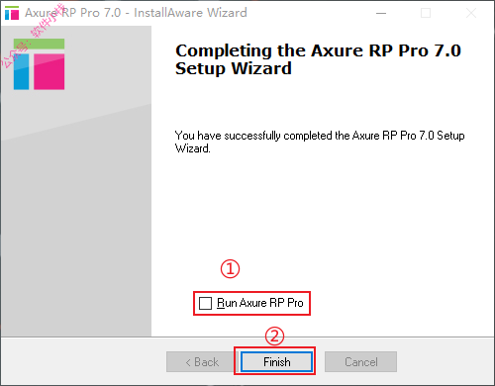Click the grey side banner below the logo

pyautogui.click(x=76, y=215)
